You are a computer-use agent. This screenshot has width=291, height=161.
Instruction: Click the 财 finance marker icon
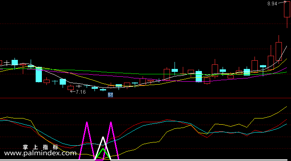click(x=110, y=95)
